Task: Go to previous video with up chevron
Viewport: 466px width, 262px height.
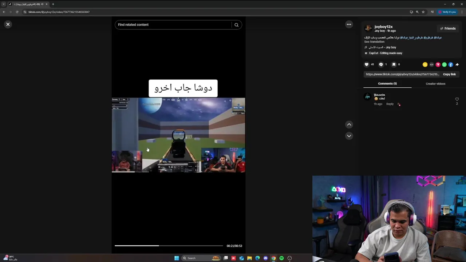Action: pos(349,124)
